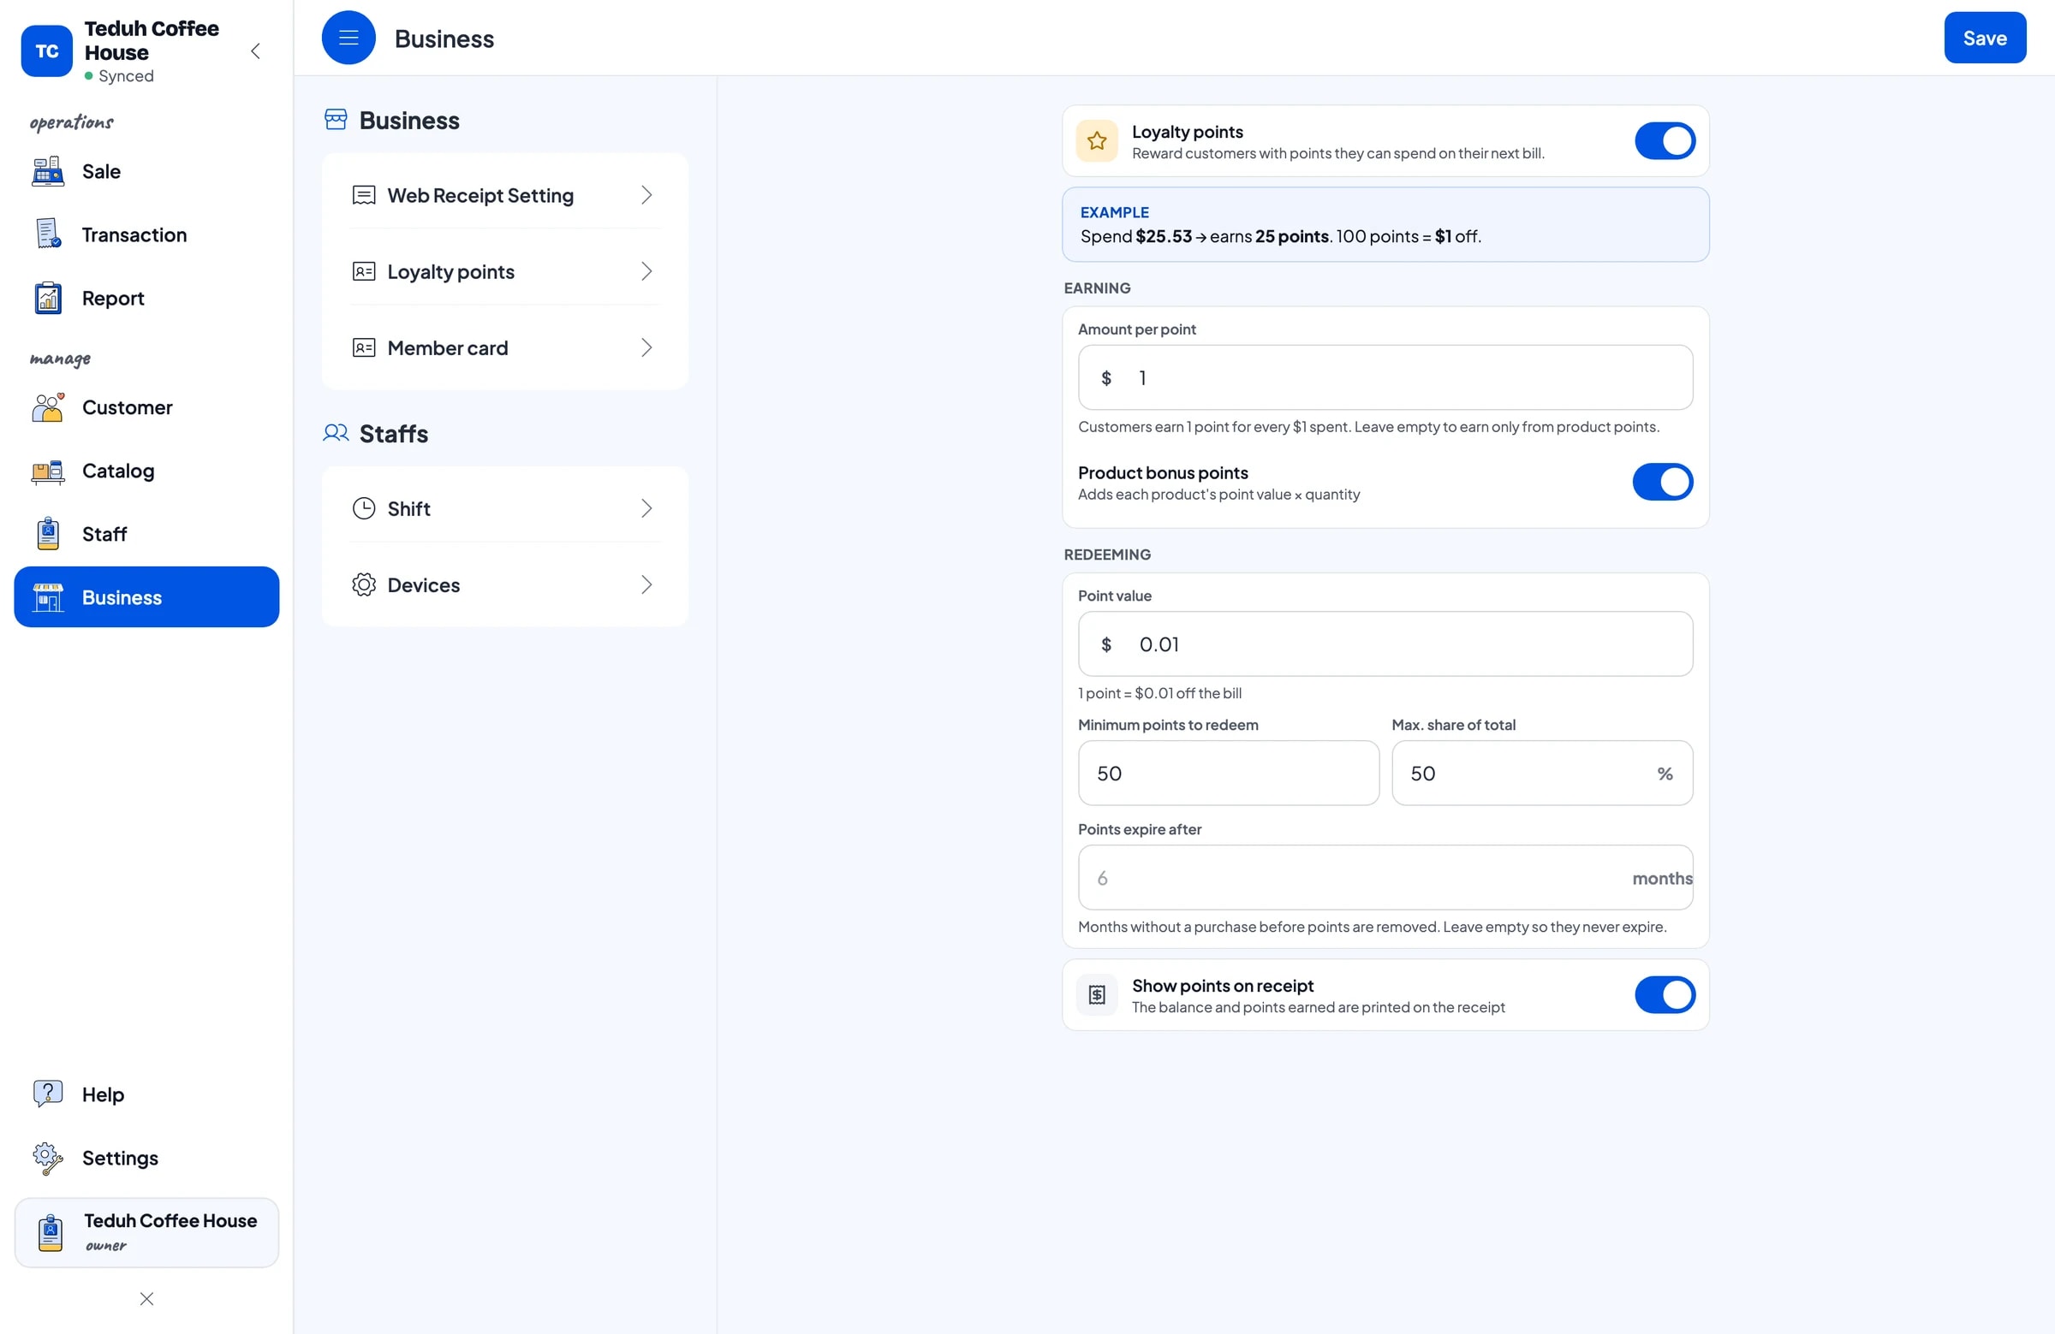This screenshot has width=2055, height=1334.
Task: Click the Save button
Action: [x=1983, y=38]
